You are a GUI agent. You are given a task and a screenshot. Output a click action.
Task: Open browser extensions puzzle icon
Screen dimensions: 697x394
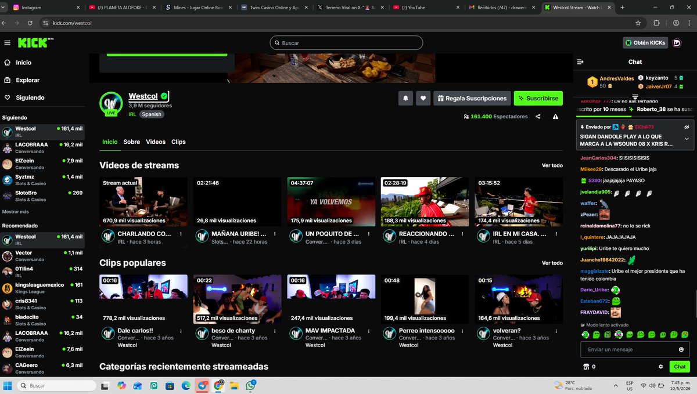pos(657,23)
